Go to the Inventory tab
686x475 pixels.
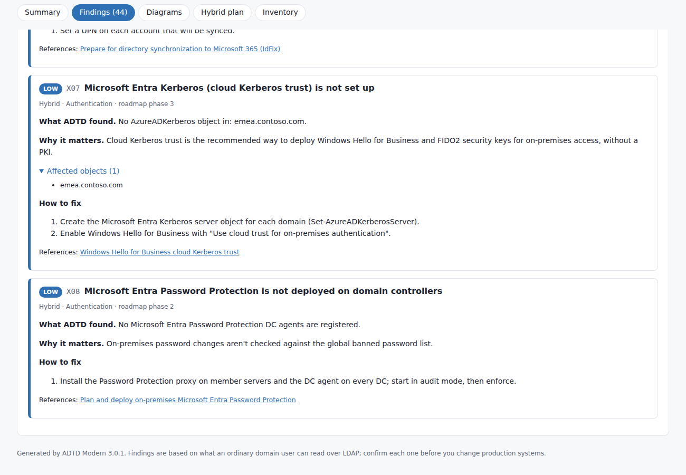click(x=280, y=12)
